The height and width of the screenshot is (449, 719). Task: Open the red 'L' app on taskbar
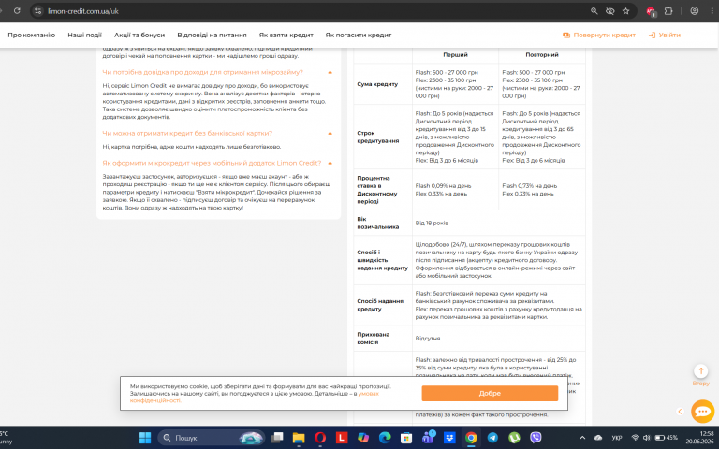[341, 438]
